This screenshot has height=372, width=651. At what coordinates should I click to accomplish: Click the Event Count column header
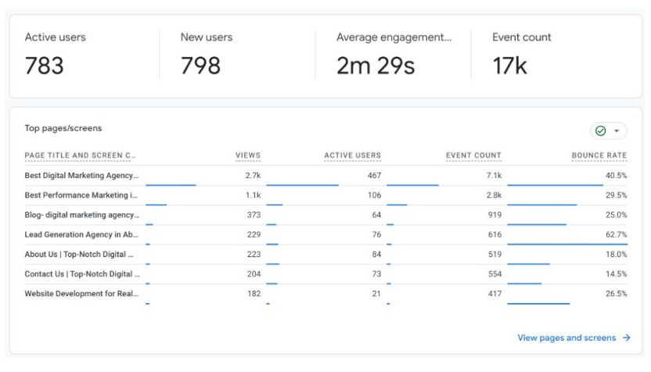tap(473, 156)
